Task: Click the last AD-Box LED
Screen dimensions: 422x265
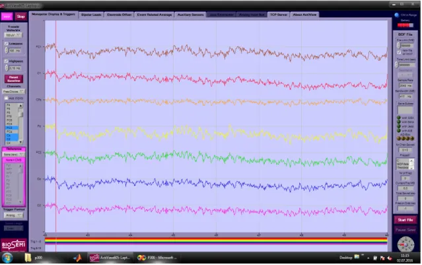Action: (x=411, y=138)
